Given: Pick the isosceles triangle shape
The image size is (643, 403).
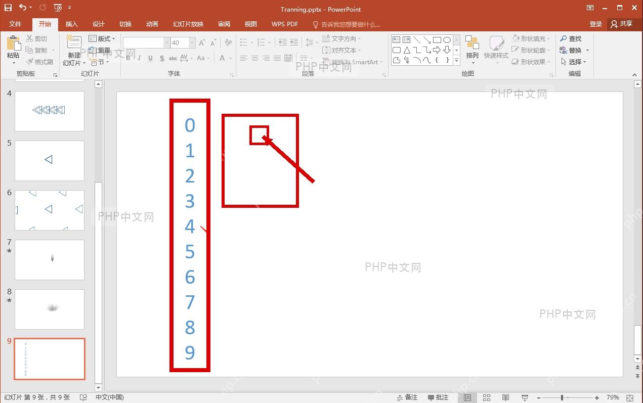Looking at the screenshot, I should click(x=406, y=50).
